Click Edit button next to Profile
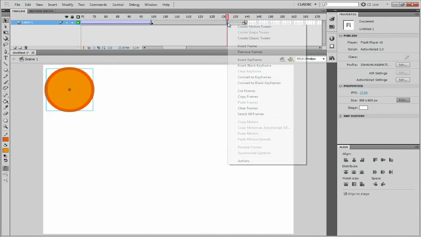421x237 pixels. coord(403,65)
